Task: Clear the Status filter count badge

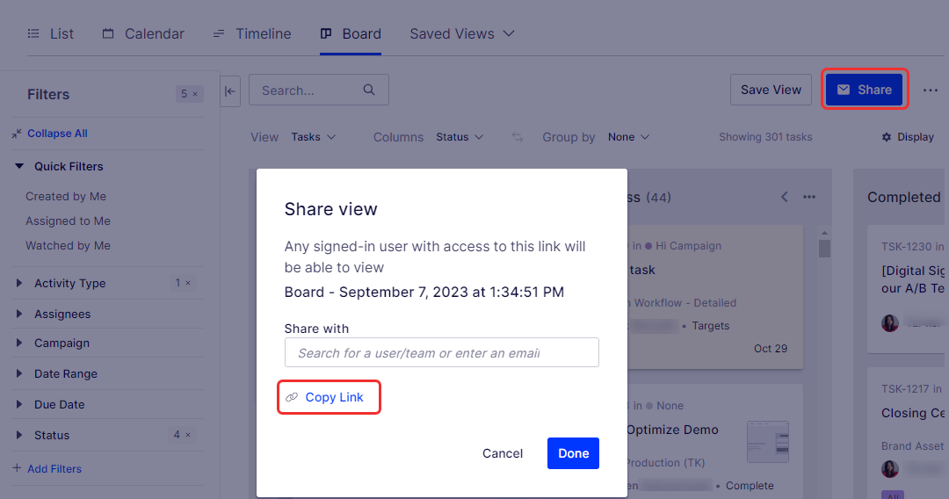Action: point(182,434)
